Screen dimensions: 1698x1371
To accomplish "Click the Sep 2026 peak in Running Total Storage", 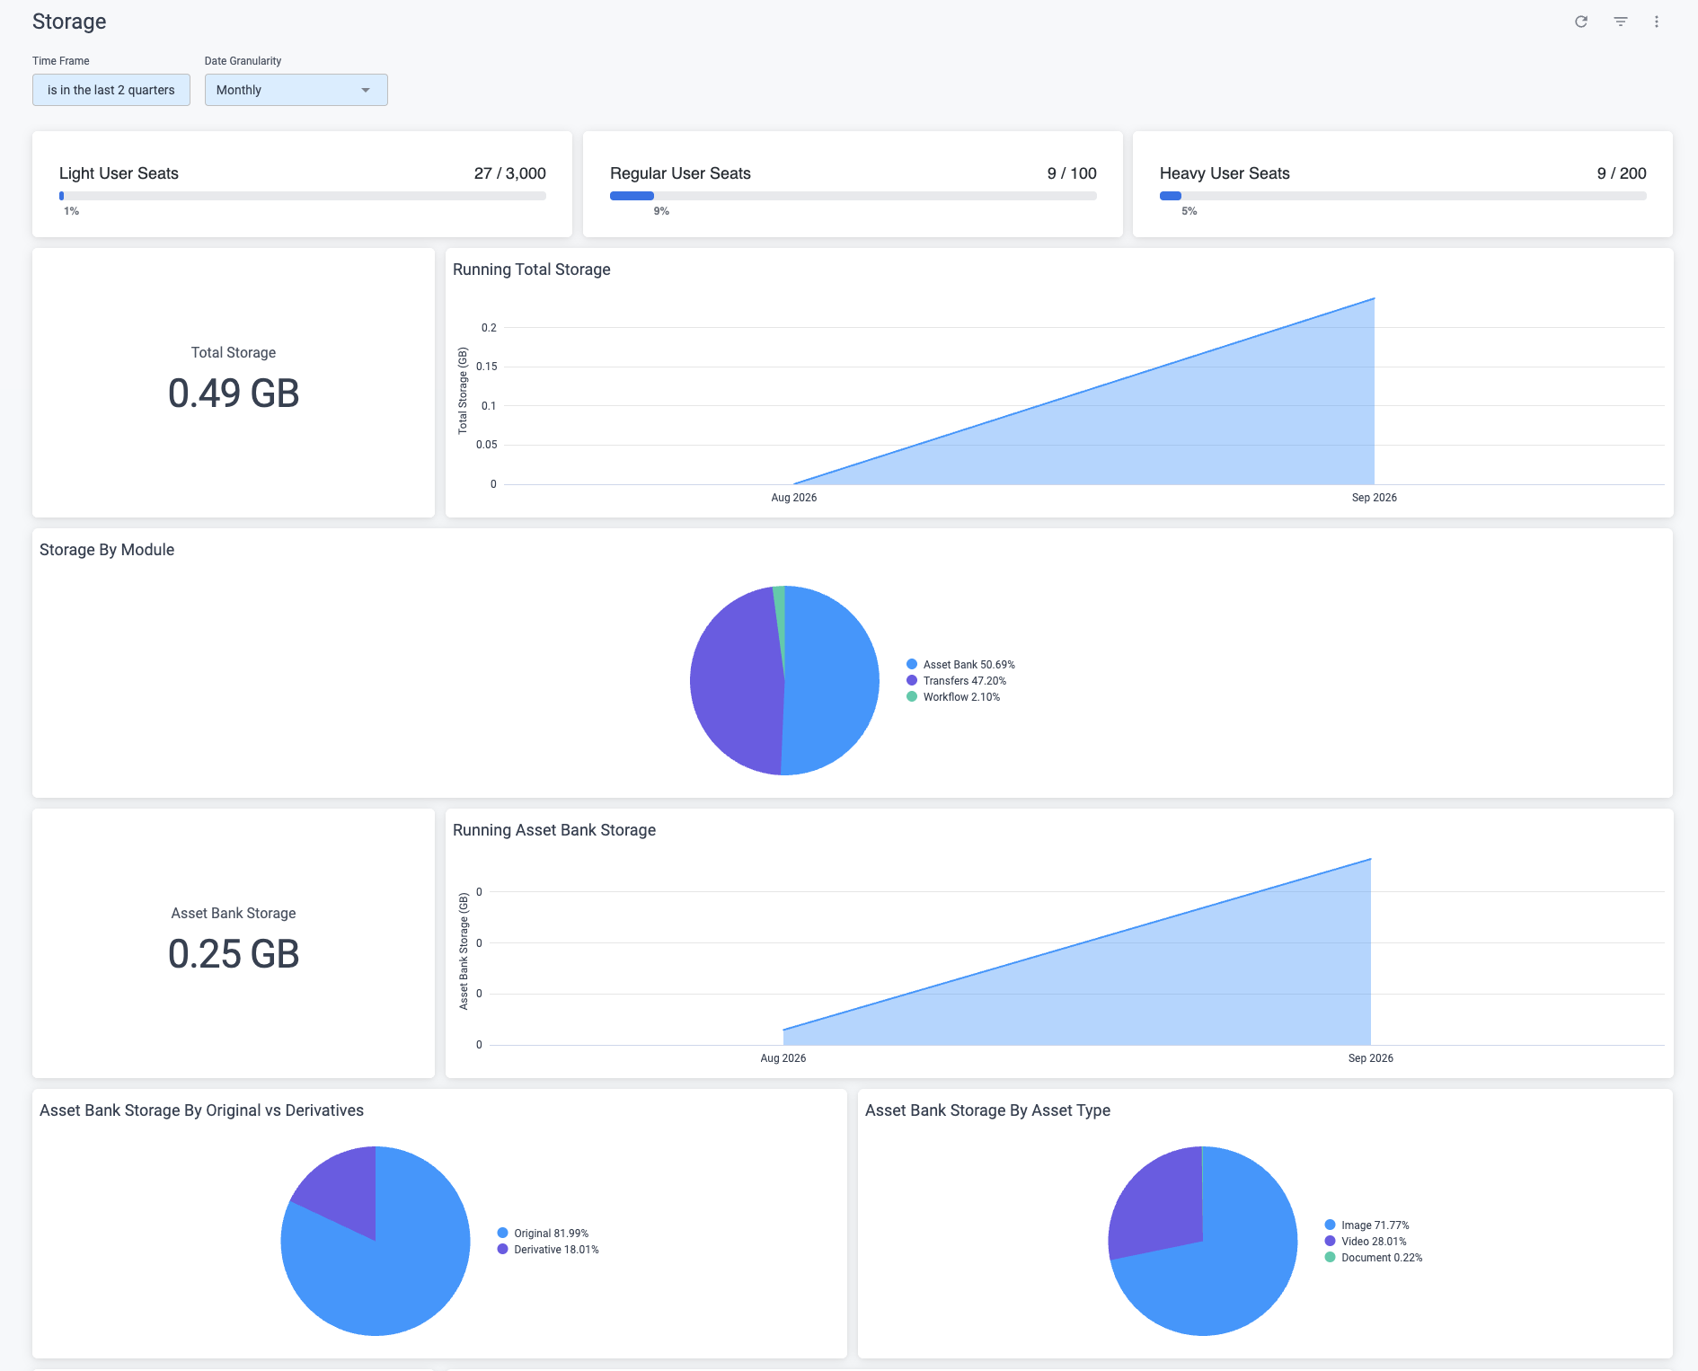I will (1374, 299).
